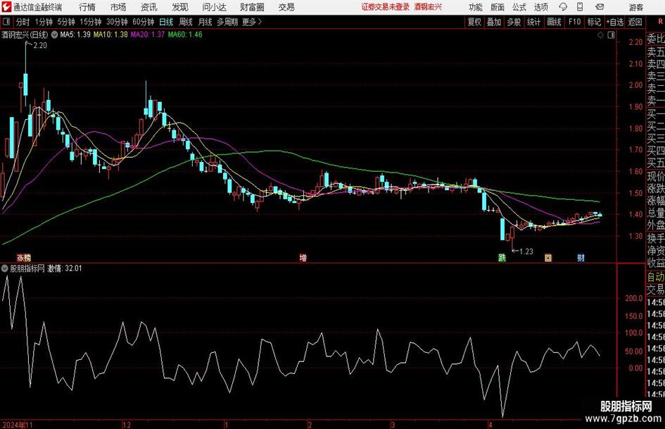Open F10 company info
The width and height of the screenshot is (665, 429).
(575, 22)
